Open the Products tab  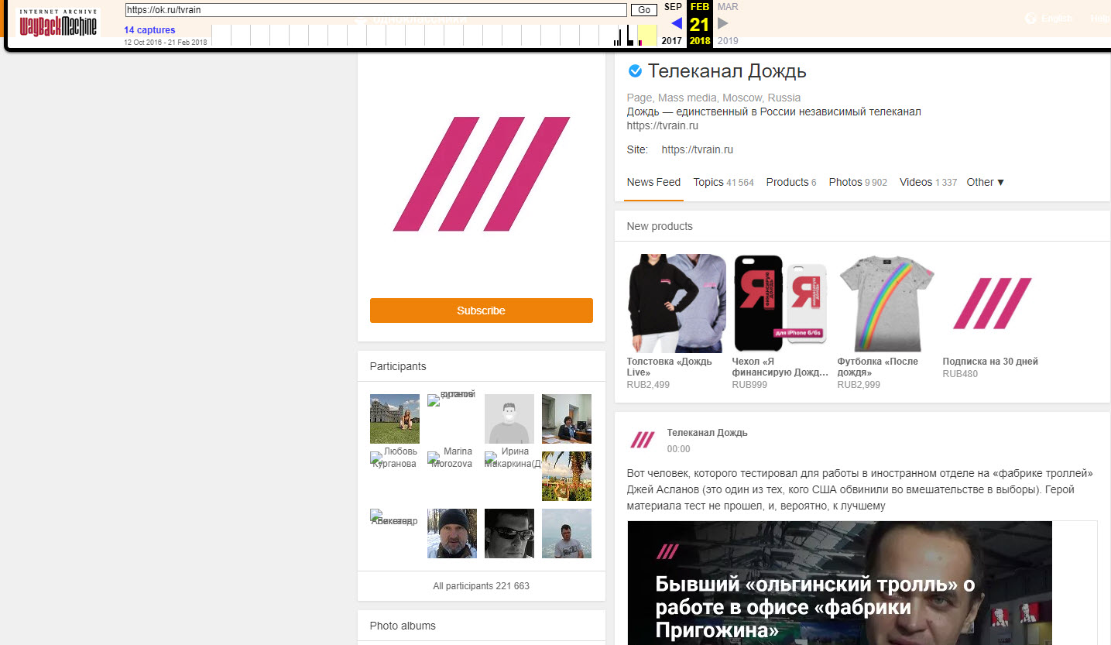pos(791,182)
